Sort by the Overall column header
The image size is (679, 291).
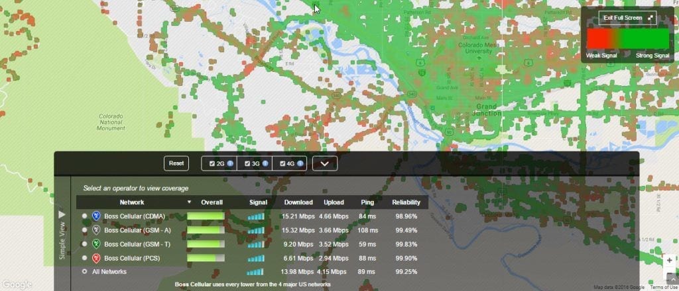[212, 202]
